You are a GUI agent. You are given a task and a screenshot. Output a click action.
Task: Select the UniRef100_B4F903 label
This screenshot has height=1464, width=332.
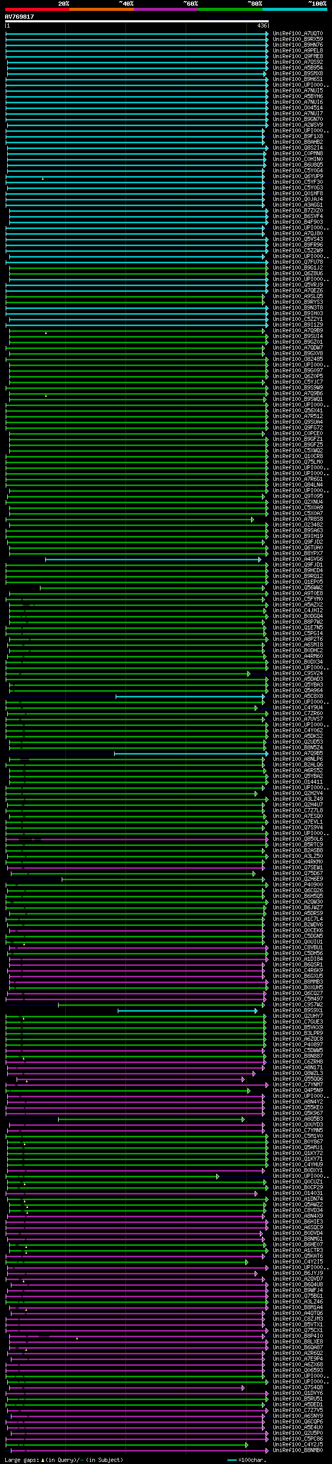click(x=298, y=222)
